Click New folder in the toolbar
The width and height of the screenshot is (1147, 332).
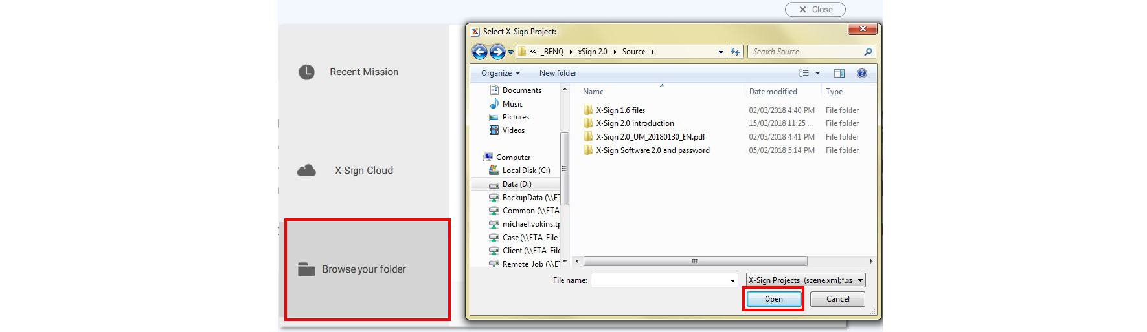558,73
